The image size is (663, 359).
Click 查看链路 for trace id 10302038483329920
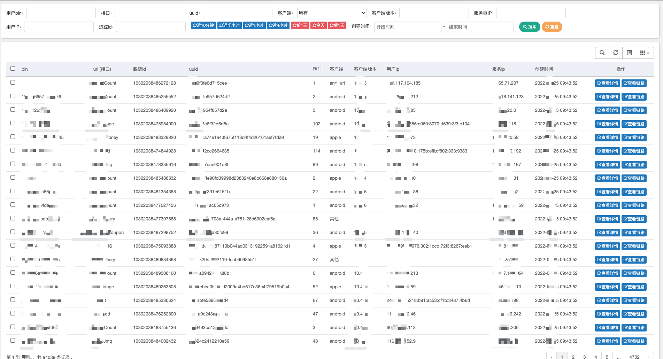click(x=634, y=138)
